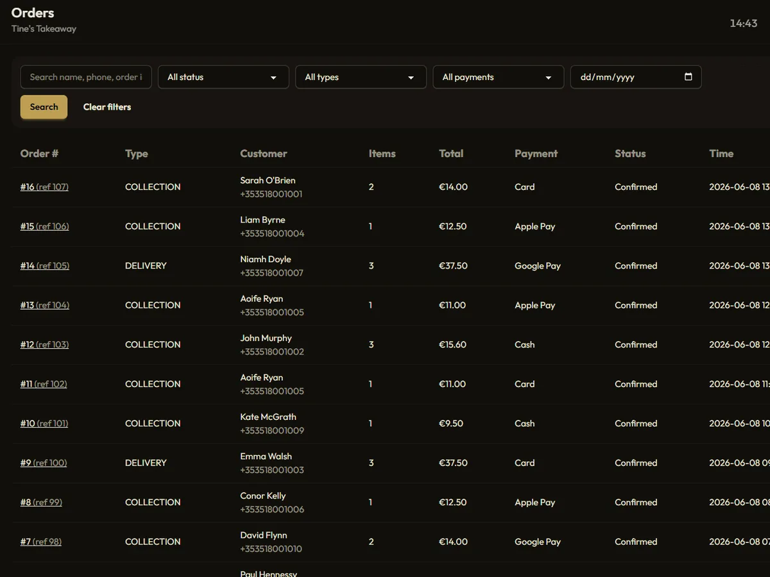The image size is (770, 577).
Task: Open the All status dropdown
Action: [223, 77]
